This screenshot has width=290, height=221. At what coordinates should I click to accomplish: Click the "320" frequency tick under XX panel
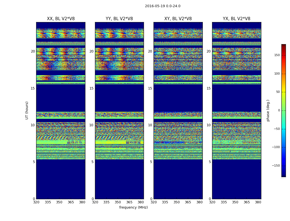coord(36,202)
